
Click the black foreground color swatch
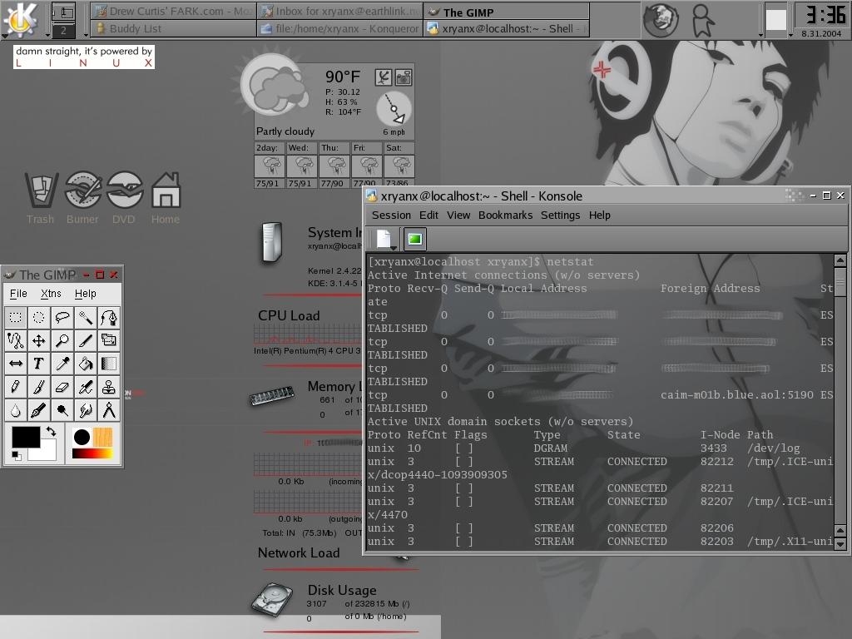[x=26, y=437]
